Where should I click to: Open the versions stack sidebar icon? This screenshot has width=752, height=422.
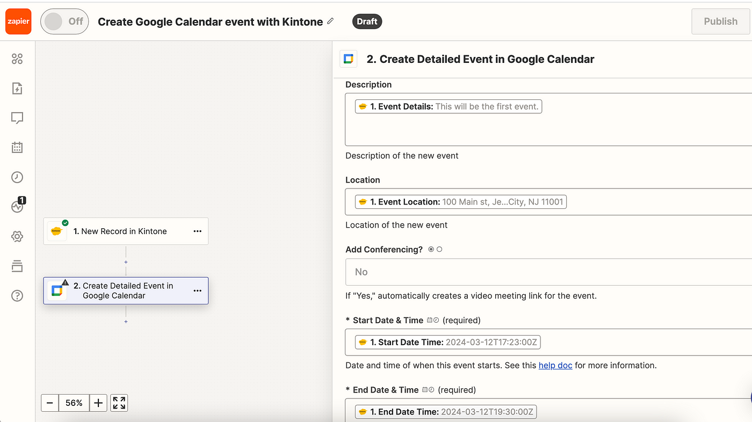pos(17,266)
